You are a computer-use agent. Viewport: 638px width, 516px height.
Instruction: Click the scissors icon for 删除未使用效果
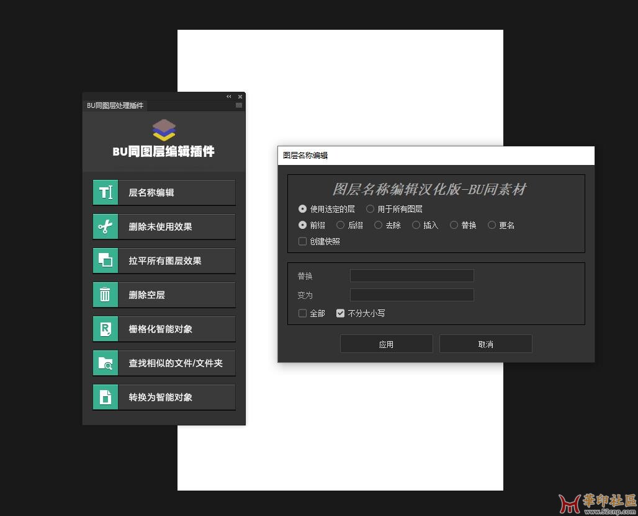pos(106,226)
